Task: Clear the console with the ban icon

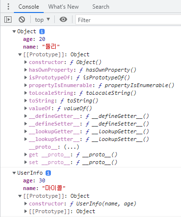Action: point(22,20)
